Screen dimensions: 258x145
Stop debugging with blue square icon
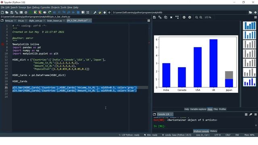coord(78,12)
